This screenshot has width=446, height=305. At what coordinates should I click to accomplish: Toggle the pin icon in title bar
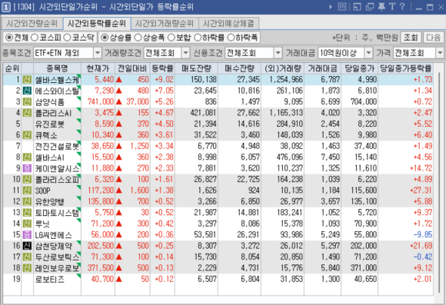click(x=381, y=7)
